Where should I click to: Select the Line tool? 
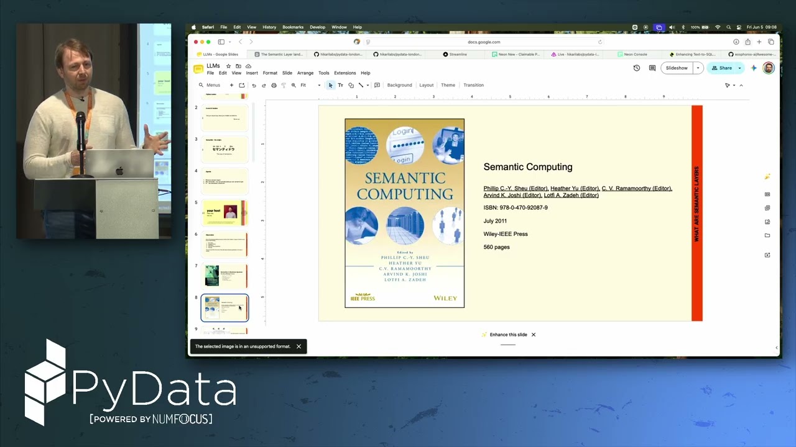click(x=361, y=85)
